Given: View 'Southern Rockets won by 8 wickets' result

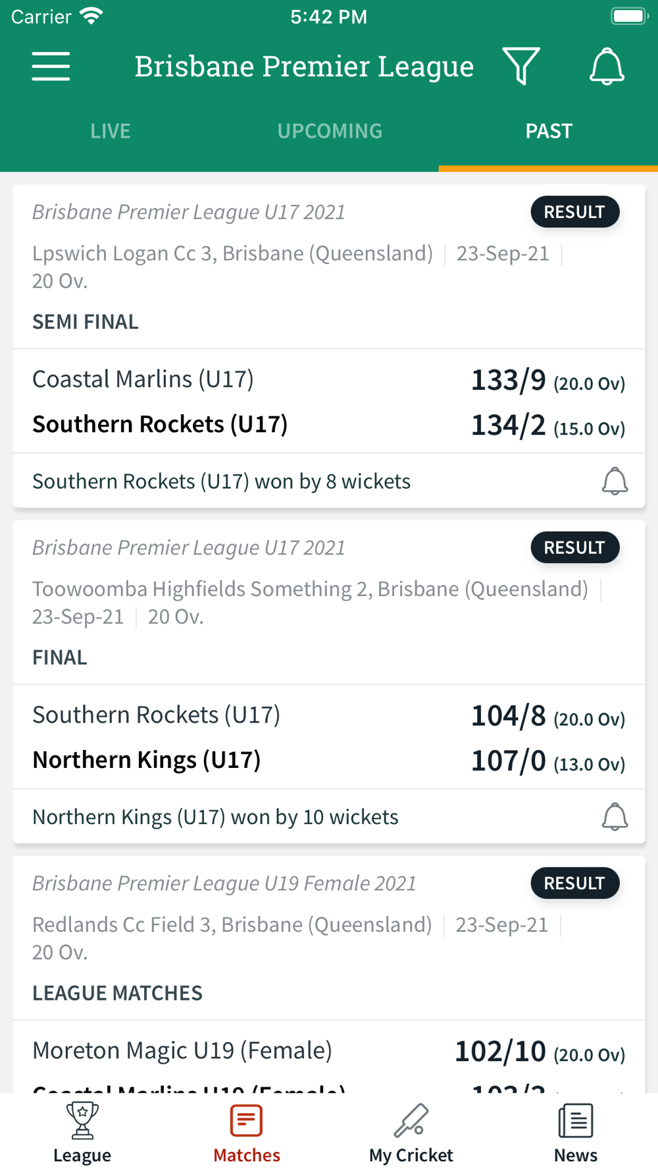Looking at the screenshot, I should (x=221, y=481).
